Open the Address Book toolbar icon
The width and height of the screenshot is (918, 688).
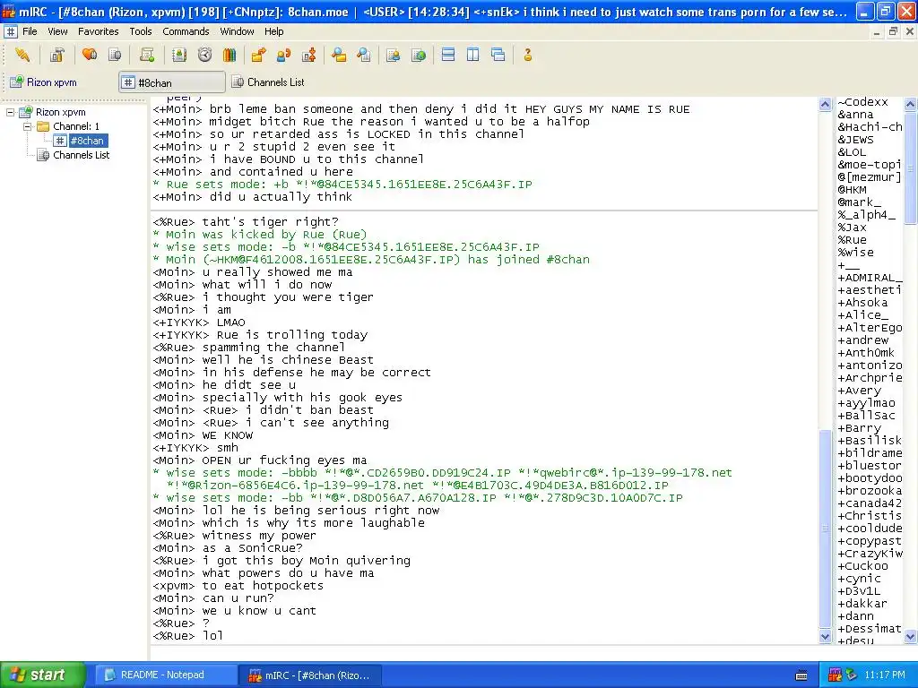179,55
